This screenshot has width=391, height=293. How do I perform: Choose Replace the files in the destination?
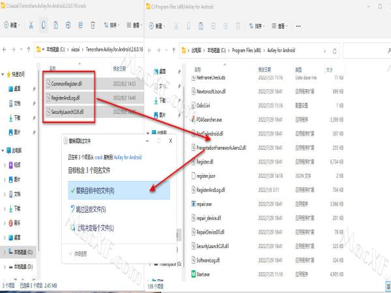pyautogui.click(x=119, y=191)
